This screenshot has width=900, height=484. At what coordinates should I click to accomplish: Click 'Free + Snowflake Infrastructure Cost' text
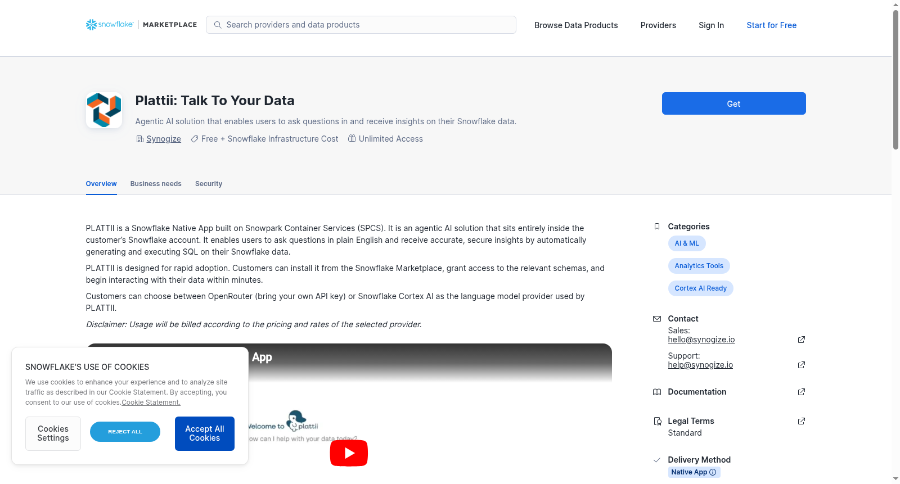point(270,139)
